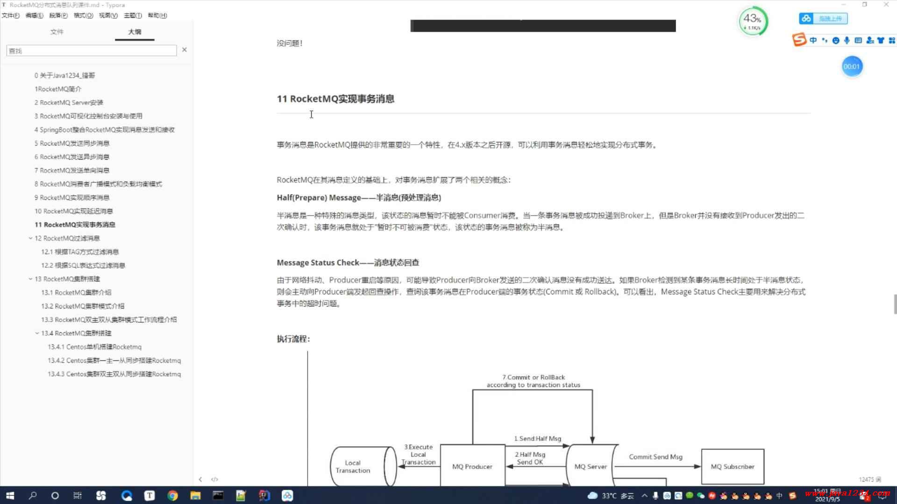Click the 12475 词 word count

pyautogui.click(x=870, y=479)
